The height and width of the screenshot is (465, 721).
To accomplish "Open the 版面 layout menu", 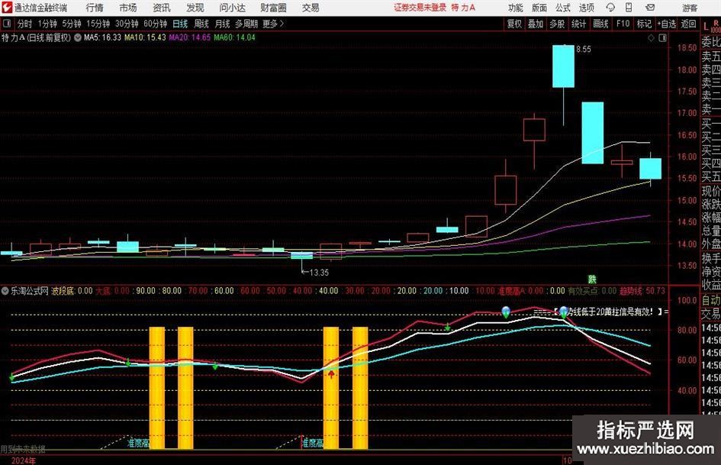I will click(539, 8).
